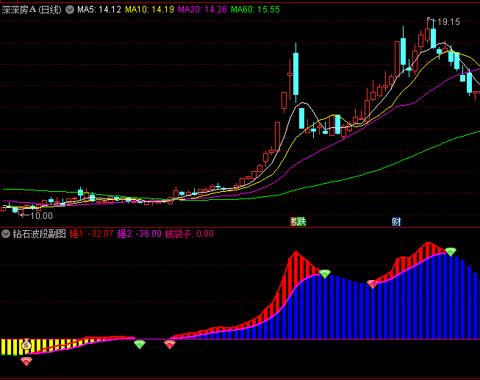The width and height of the screenshot is (480, 380).
Task: Click the 19.15 high price marker
Action: [448, 22]
